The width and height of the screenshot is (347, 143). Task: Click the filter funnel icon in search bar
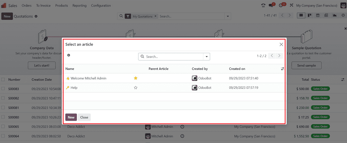point(128,16)
